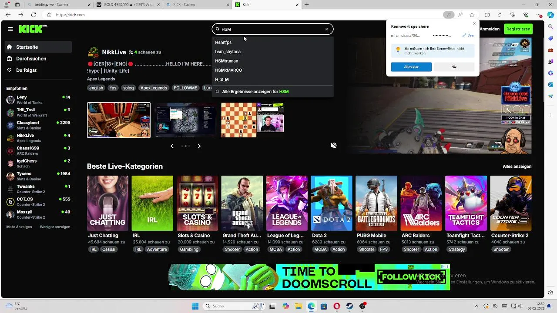Open Tweanks channel in sidebar
557x313 pixels.
click(38, 189)
